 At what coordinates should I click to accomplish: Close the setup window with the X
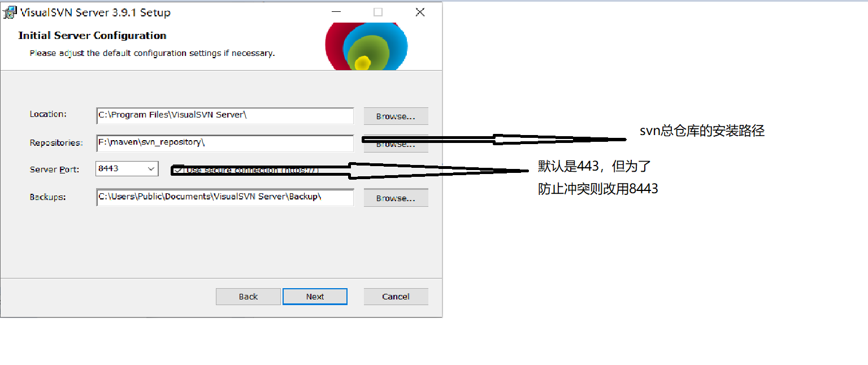tap(420, 12)
